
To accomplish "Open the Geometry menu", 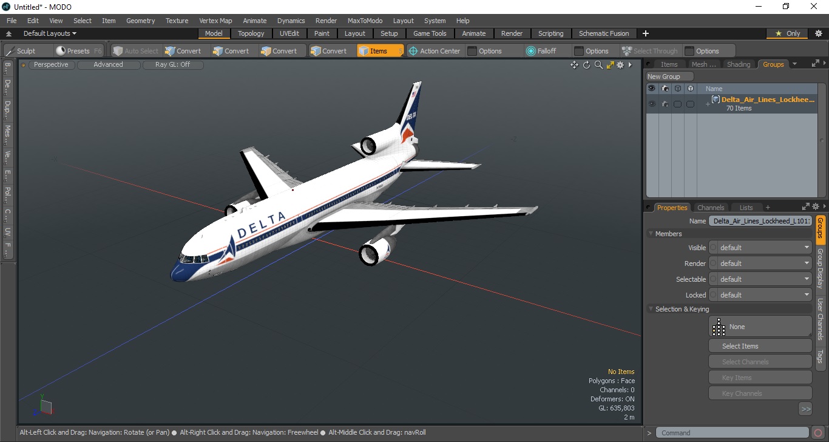I will pyautogui.click(x=140, y=21).
